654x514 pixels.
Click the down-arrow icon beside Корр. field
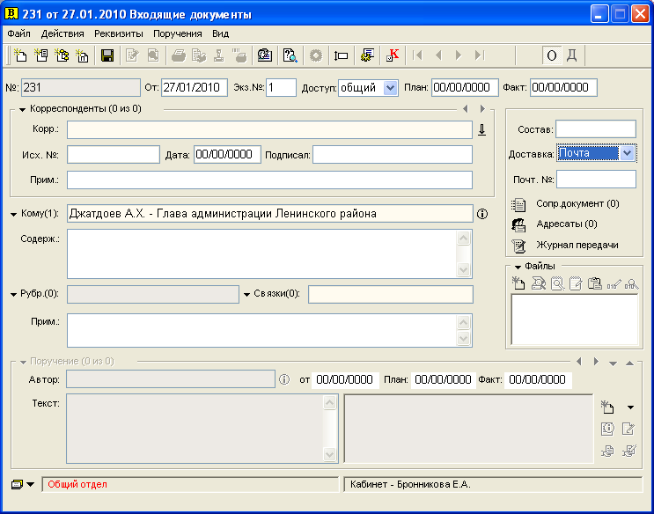point(481,129)
